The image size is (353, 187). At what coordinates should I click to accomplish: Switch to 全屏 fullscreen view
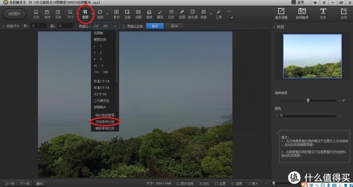click(x=220, y=183)
